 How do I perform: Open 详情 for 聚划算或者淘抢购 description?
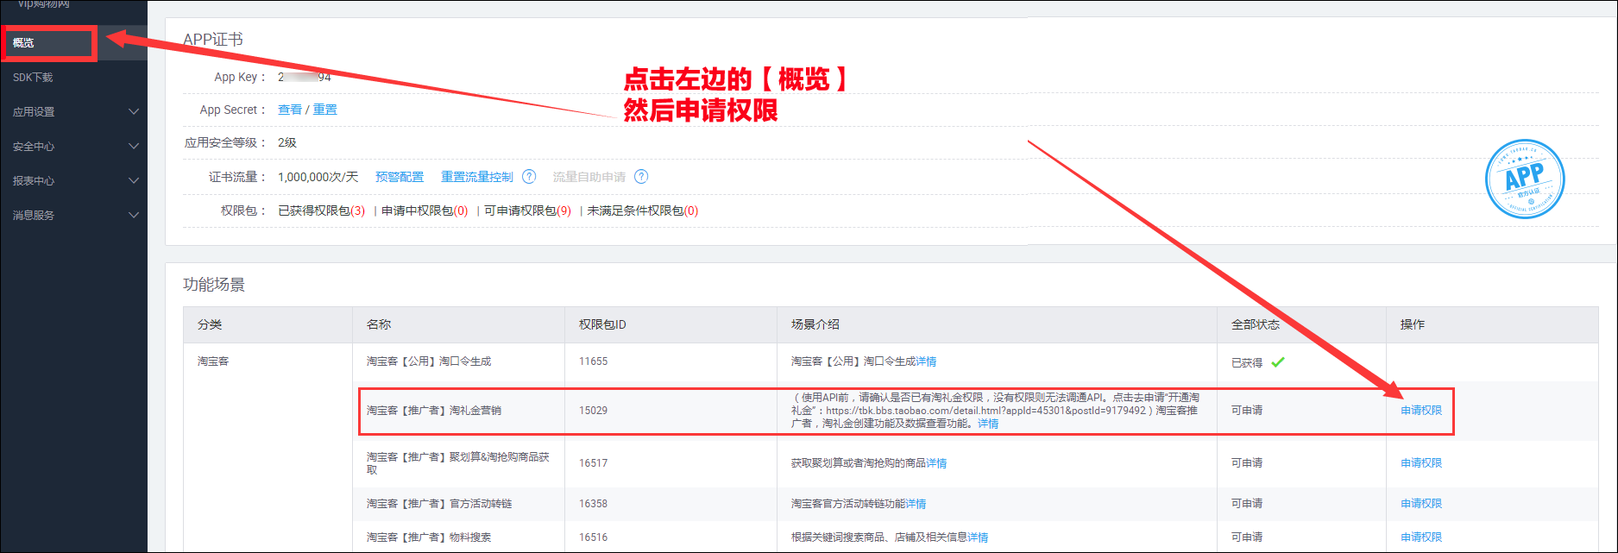pos(936,463)
